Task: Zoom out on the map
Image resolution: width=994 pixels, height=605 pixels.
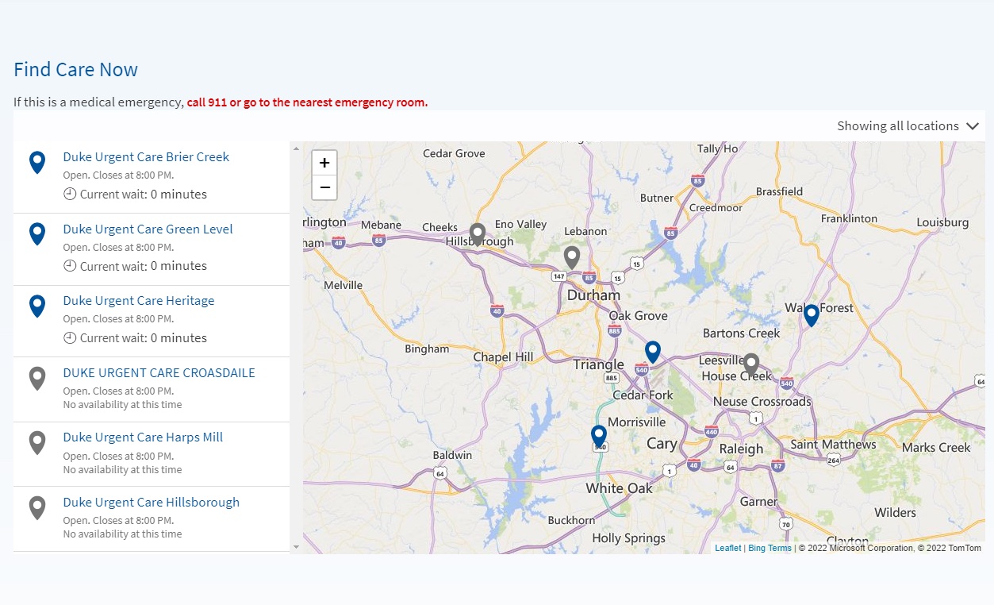Action: [x=324, y=187]
